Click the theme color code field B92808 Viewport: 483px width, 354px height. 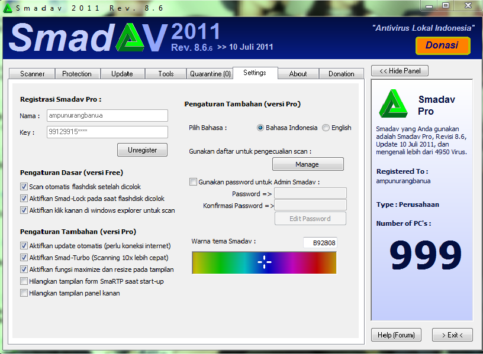coord(320,243)
